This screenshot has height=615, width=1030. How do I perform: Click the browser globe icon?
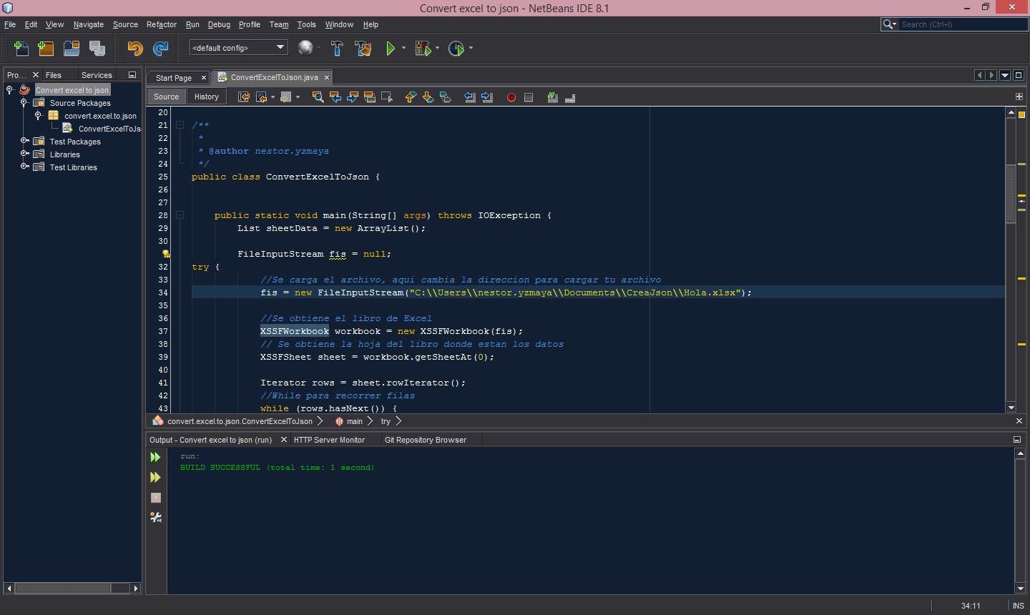click(305, 48)
